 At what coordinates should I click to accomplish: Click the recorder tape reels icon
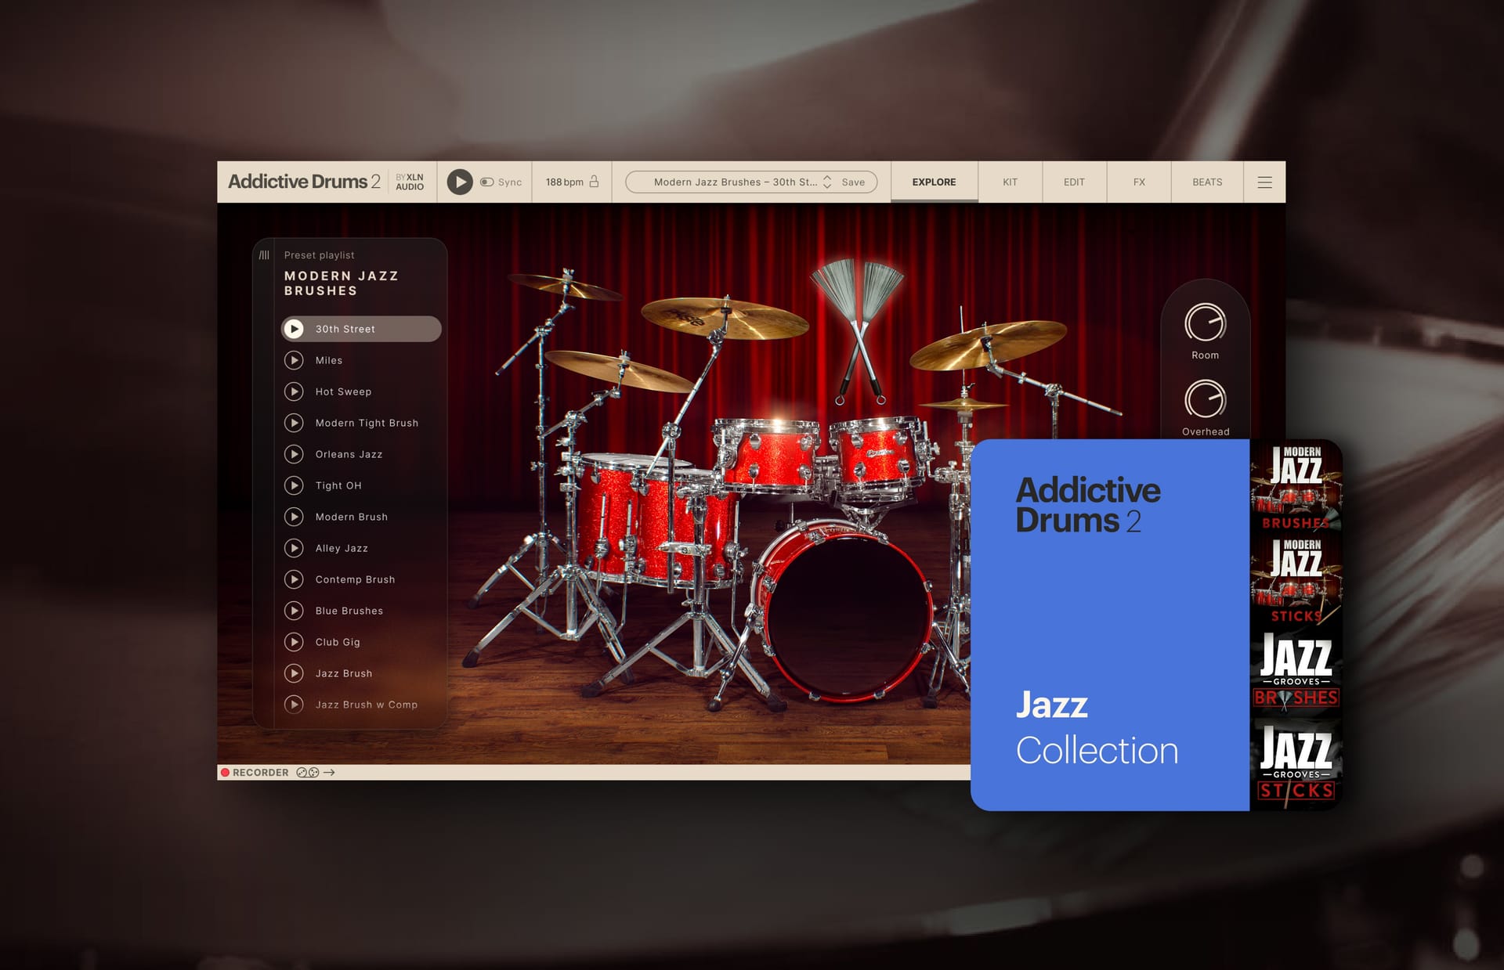[308, 773]
